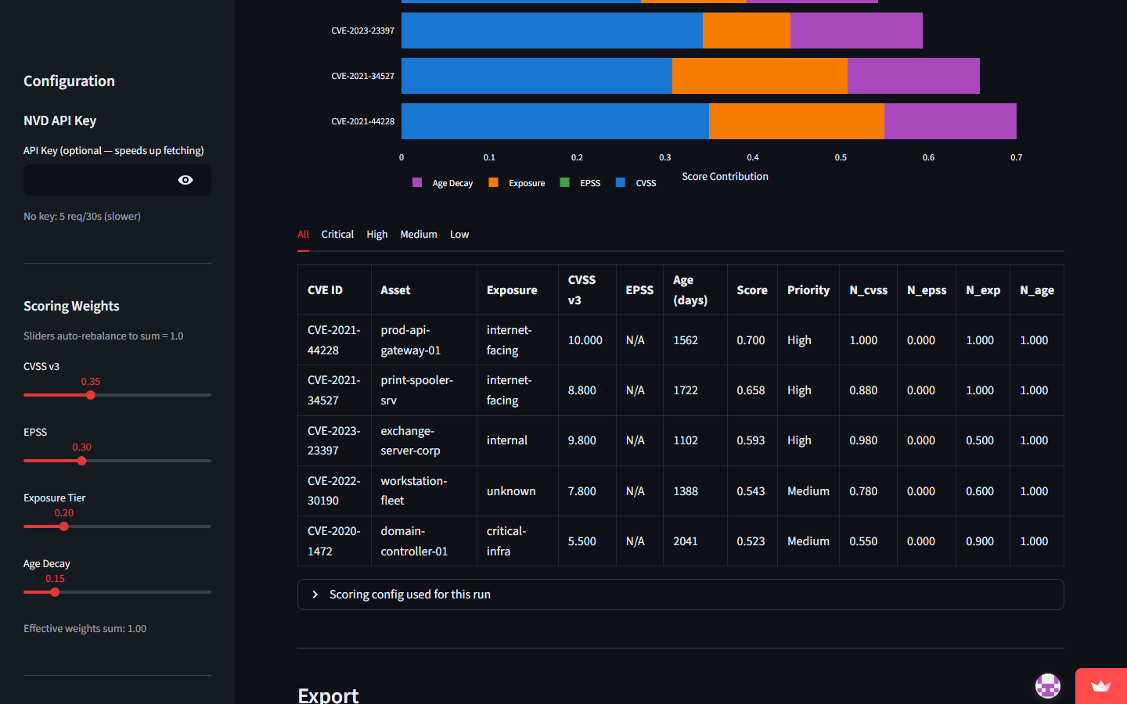This screenshot has width=1127, height=704.
Task: Click the EPSS weight slider handle
Action: [81, 461]
